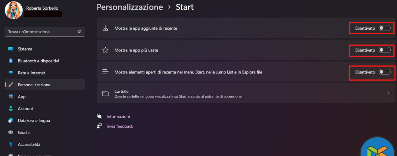Screen dimensions: 397x156
Task: Click the Rete e Internet wifi icon
Action: click(x=11, y=73)
